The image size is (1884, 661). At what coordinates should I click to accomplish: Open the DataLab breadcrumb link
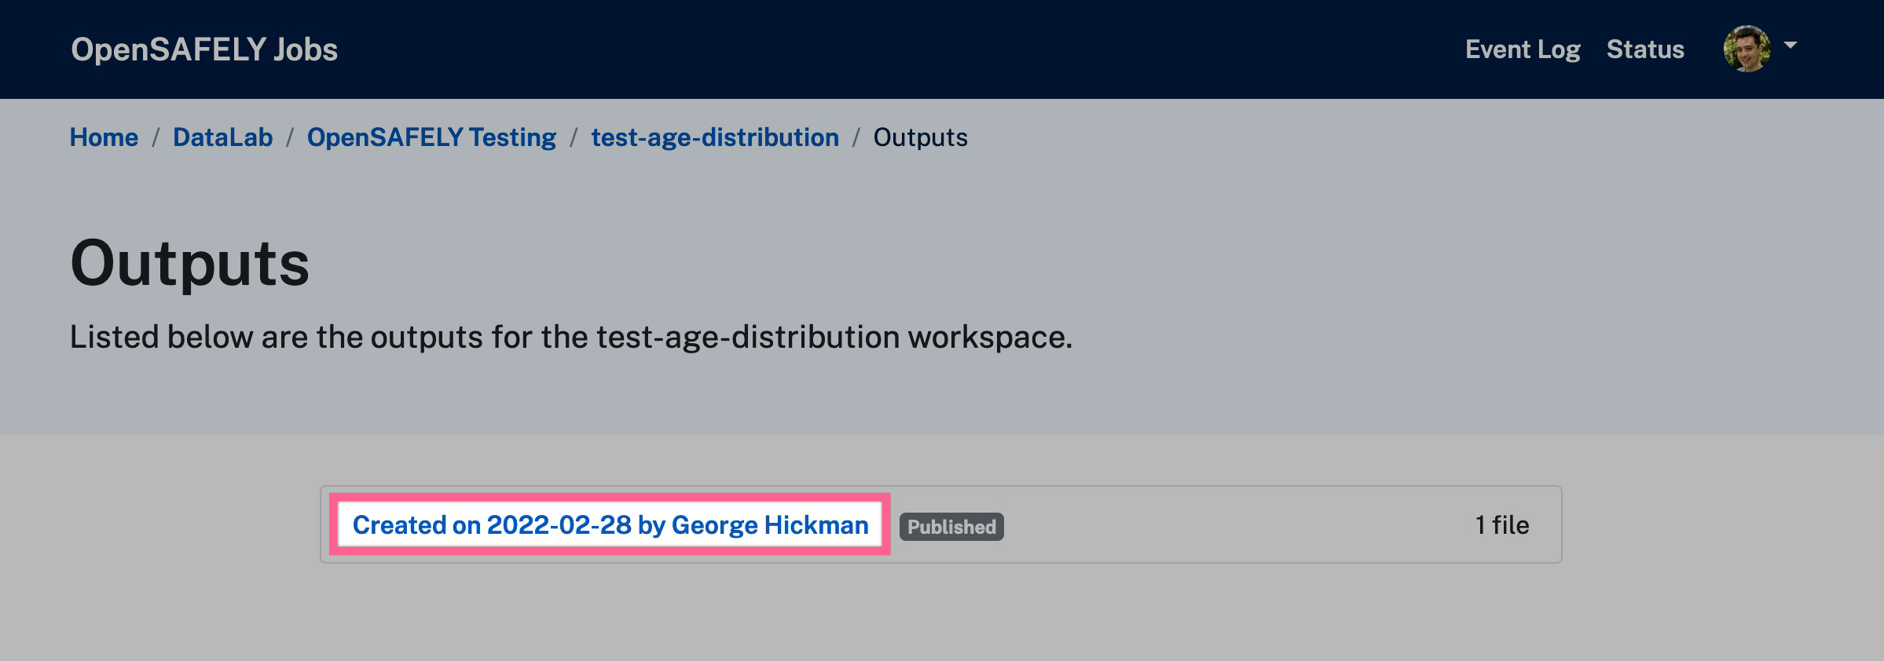click(x=222, y=137)
